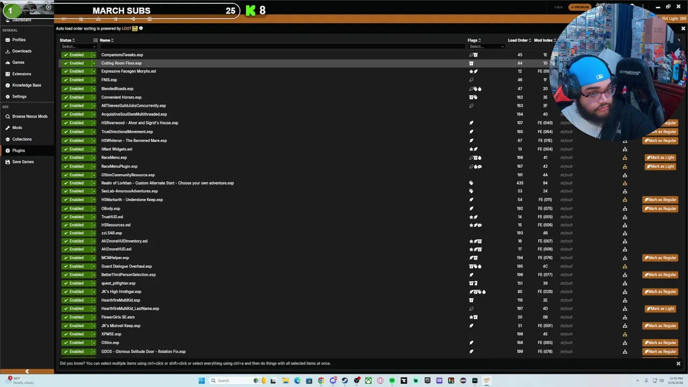This screenshot has width=688, height=387.
Task: Open the group dependencies icon for FlowerGirls SE.esm
Action: 625,317
